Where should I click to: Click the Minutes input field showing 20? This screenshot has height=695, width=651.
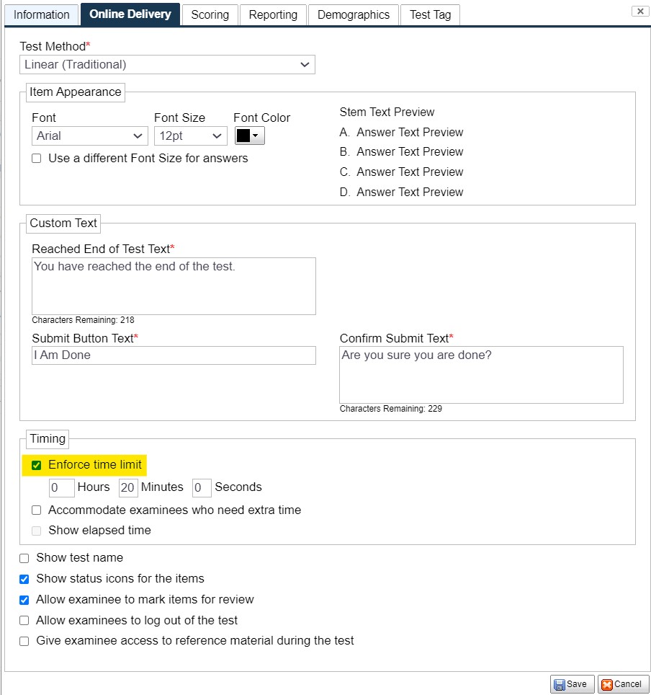coord(128,487)
